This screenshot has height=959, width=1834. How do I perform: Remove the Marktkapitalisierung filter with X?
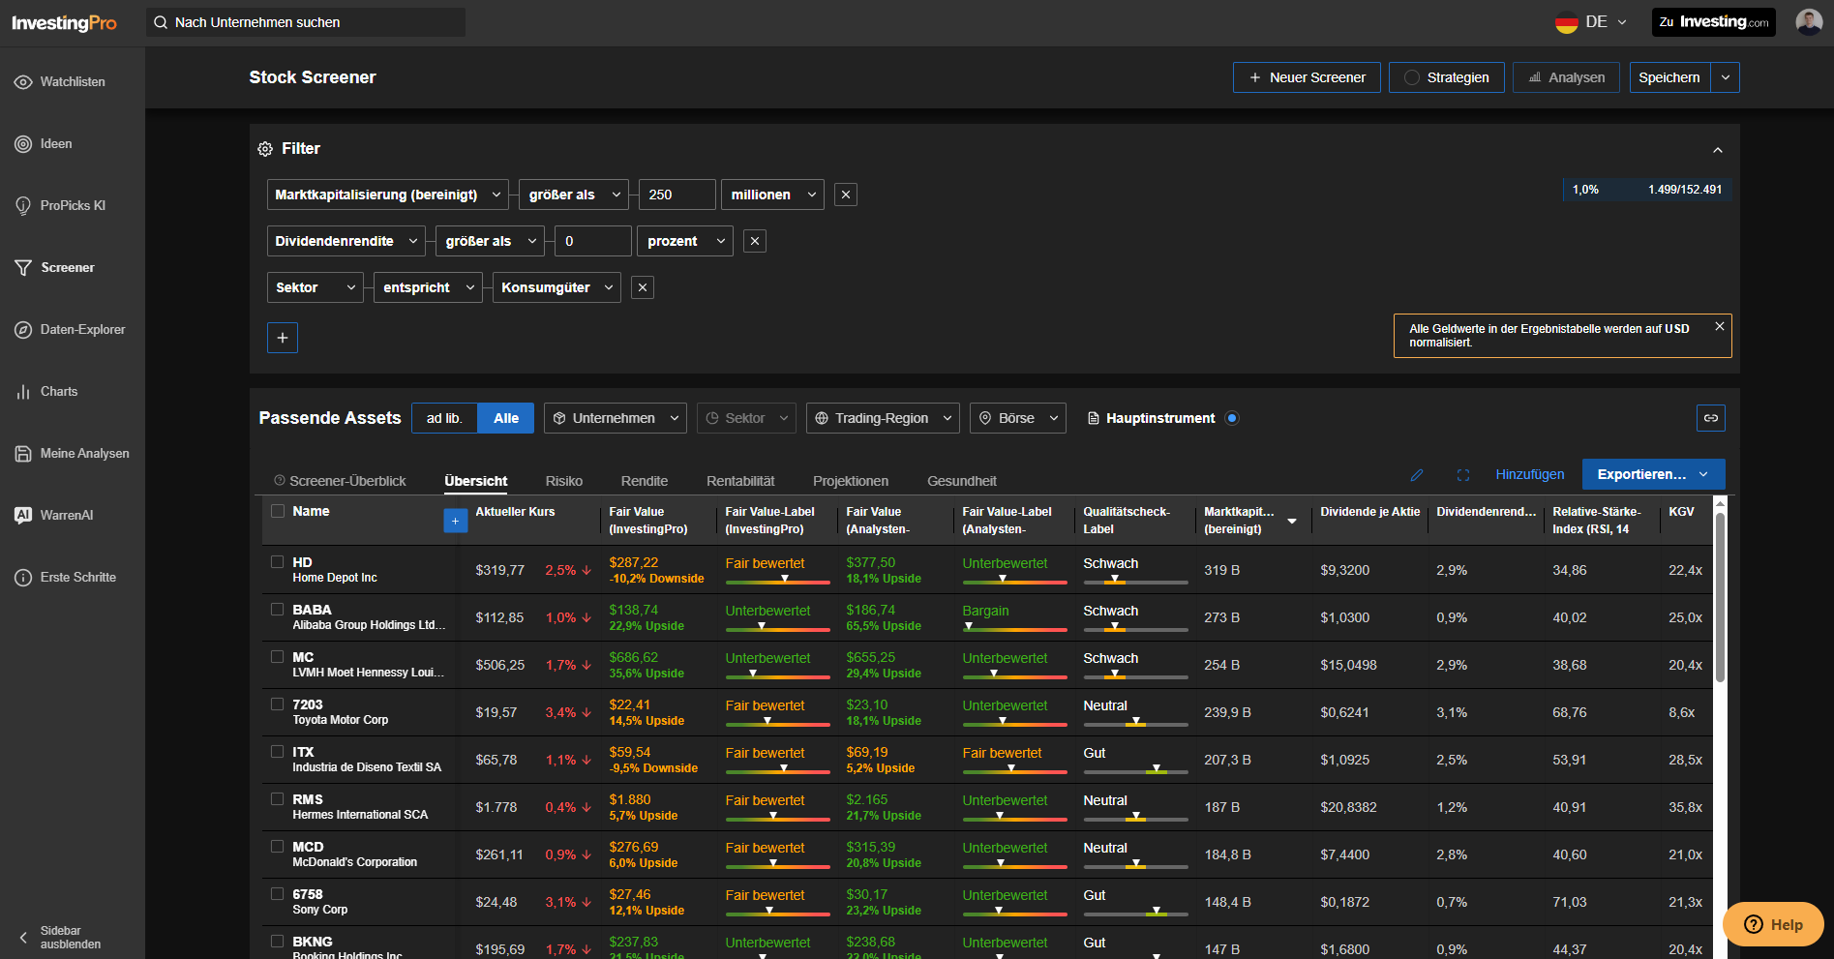pyautogui.click(x=846, y=195)
